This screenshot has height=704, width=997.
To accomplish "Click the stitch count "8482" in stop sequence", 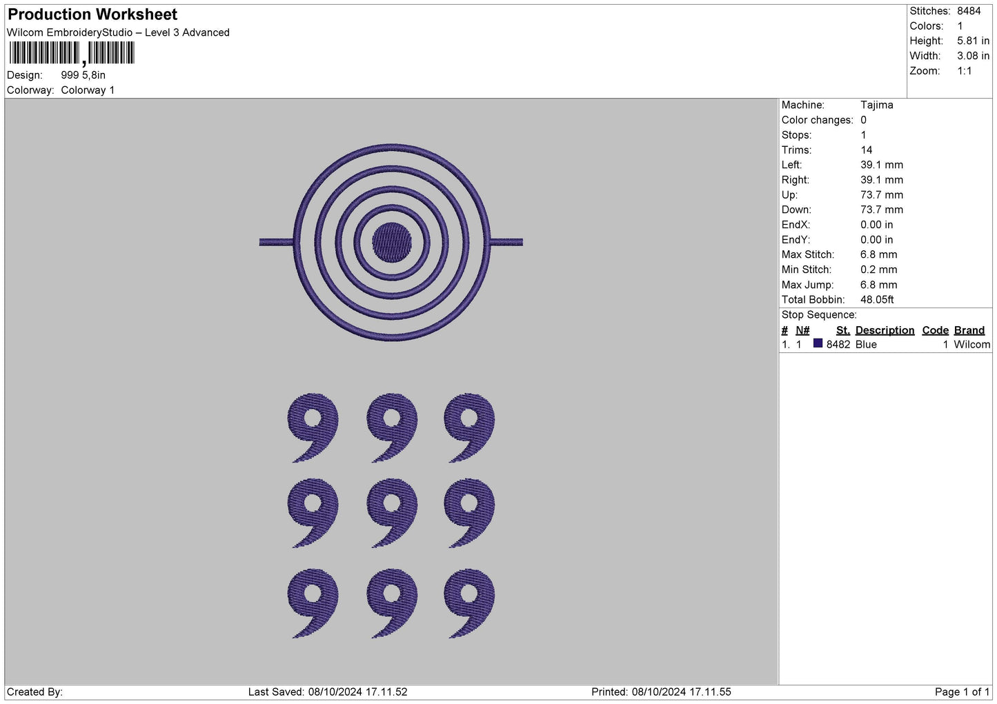I will pos(838,345).
